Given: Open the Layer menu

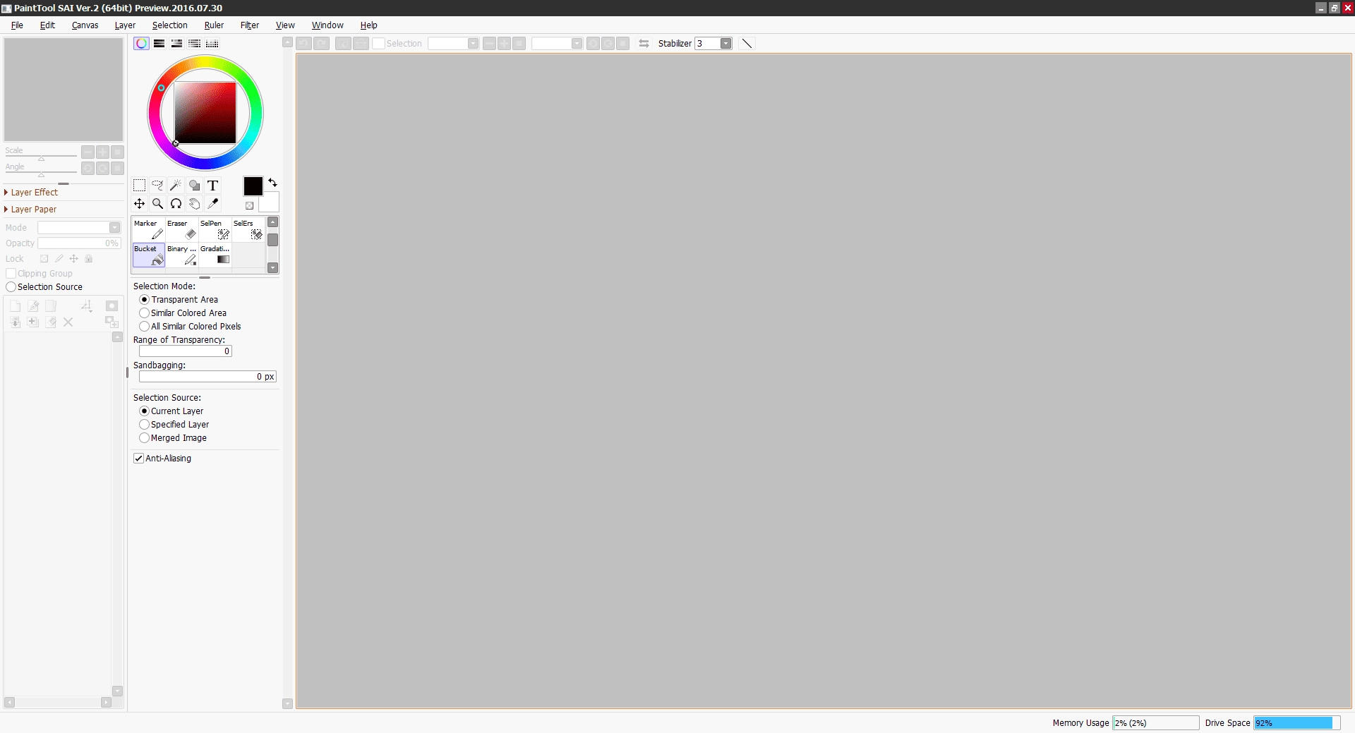Looking at the screenshot, I should (x=125, y=25).
